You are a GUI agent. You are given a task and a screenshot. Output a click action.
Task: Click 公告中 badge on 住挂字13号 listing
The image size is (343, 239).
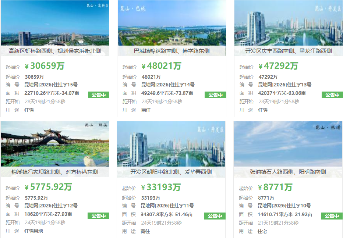[332, 95]
